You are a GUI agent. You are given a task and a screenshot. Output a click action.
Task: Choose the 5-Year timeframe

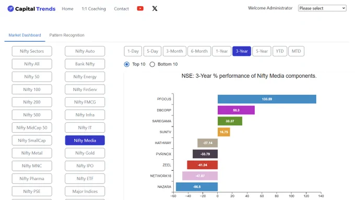(262, 51)
